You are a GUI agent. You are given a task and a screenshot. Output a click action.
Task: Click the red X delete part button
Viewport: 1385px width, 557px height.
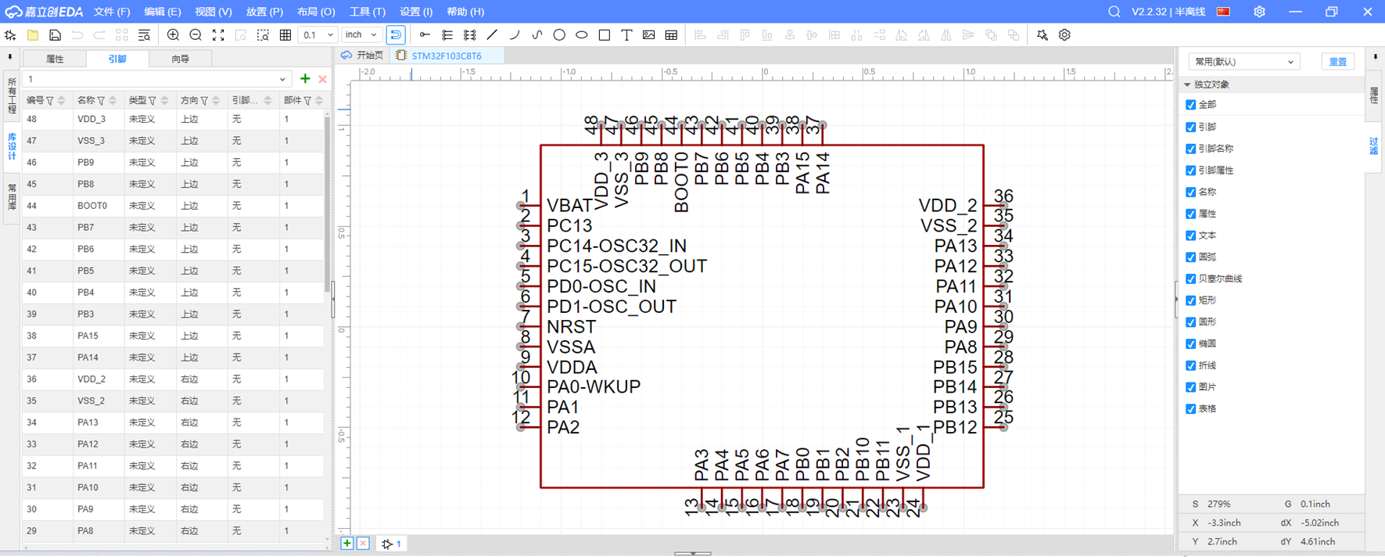click(x=322, y=79)
